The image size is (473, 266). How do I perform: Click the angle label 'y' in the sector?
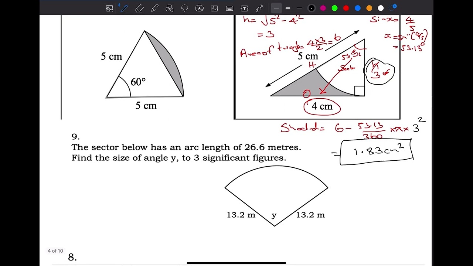(274, 215)
